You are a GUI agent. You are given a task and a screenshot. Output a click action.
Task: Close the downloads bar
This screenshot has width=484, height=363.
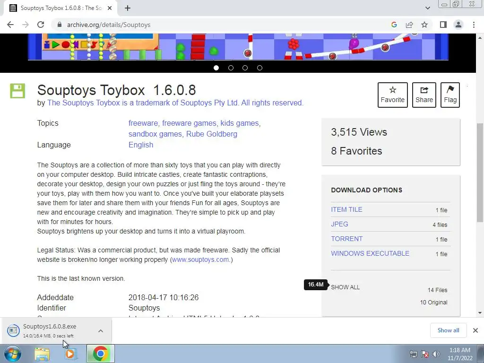pos(475,330)
